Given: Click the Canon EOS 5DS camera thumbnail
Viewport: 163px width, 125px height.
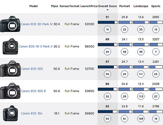Looking at the screenshot, I should pos(10,69).
